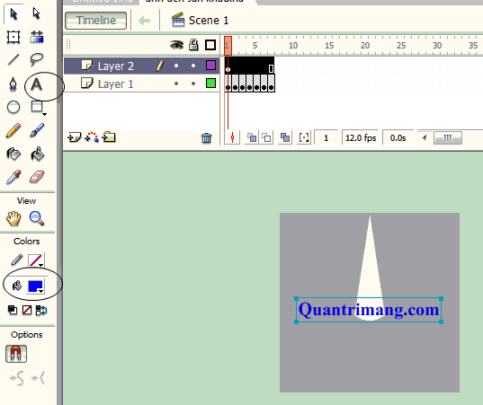Toggle the Snap to Objects magnet
The height and width of the screenshot is (405, 483).
(x=16, y=354)
